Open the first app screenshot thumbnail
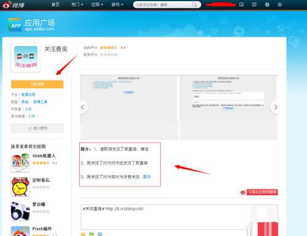This screenshot has width=307, height=236. (129, 107)
